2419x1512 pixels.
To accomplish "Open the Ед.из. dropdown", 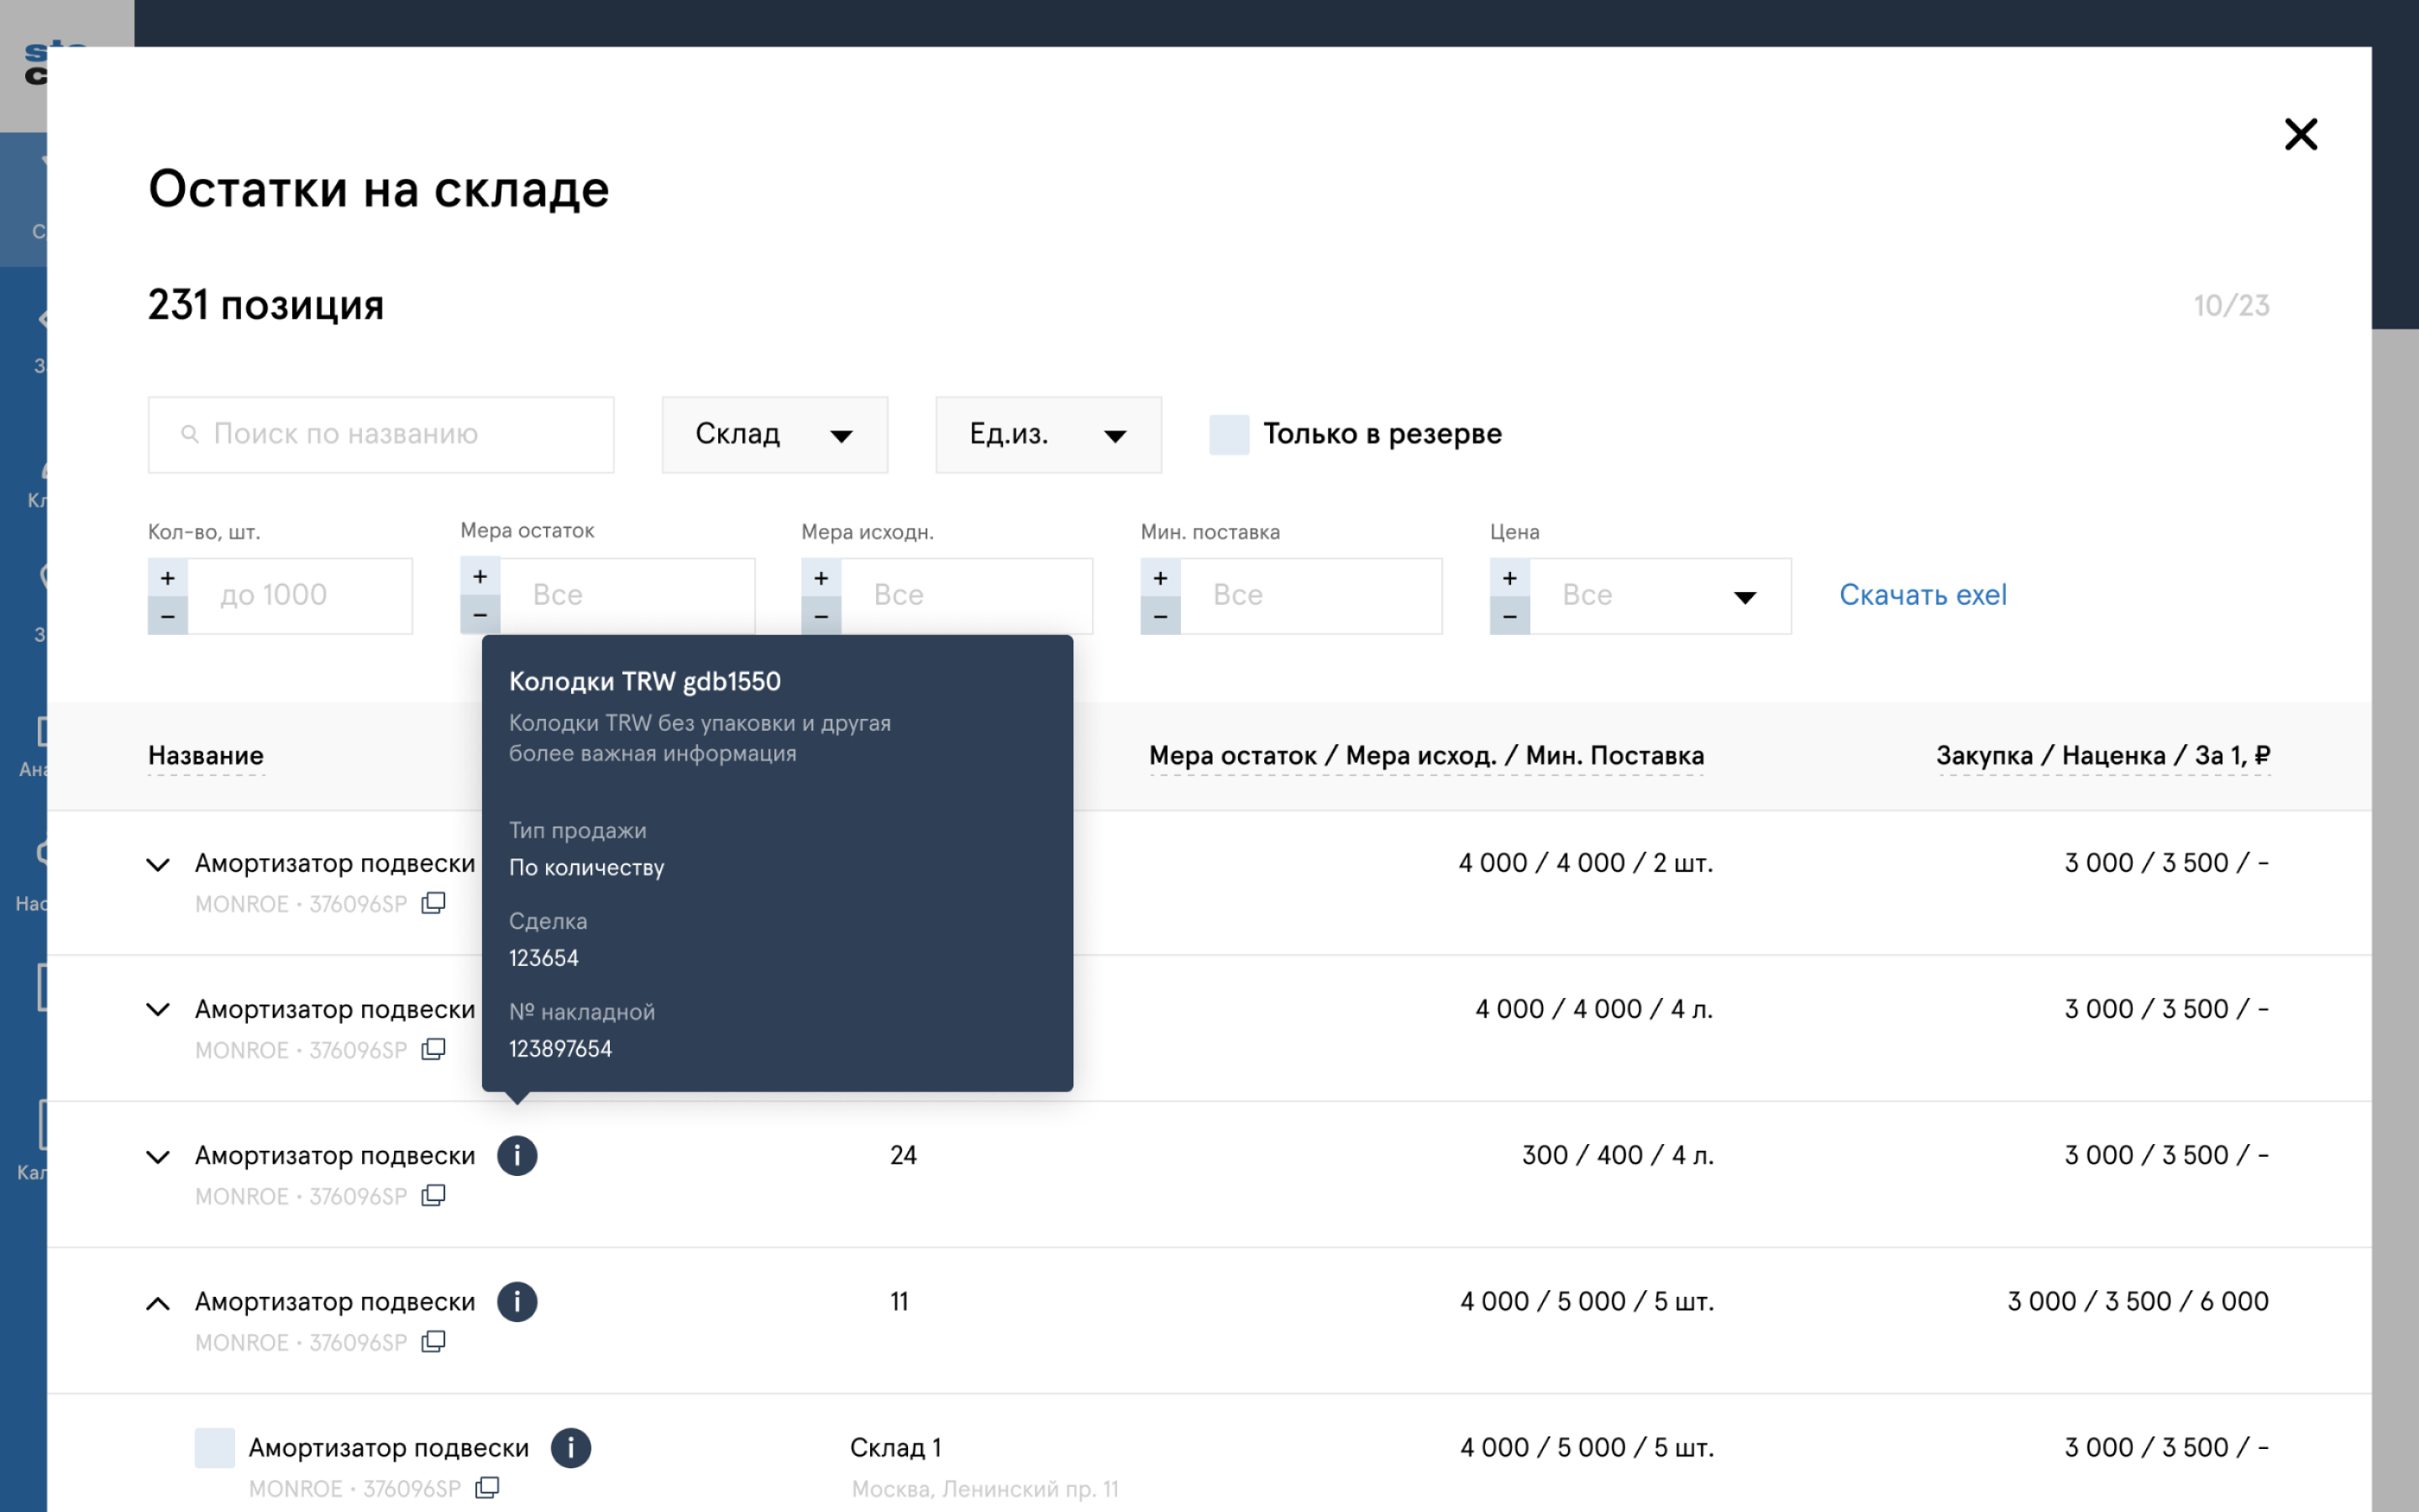I will [x=1048, y=434].
